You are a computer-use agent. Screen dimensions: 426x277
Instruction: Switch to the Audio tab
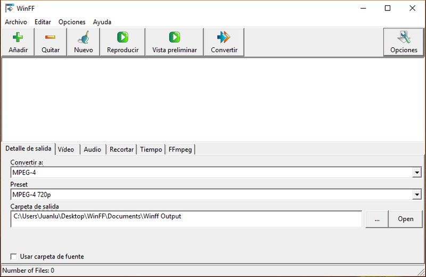tap(93, 150)
